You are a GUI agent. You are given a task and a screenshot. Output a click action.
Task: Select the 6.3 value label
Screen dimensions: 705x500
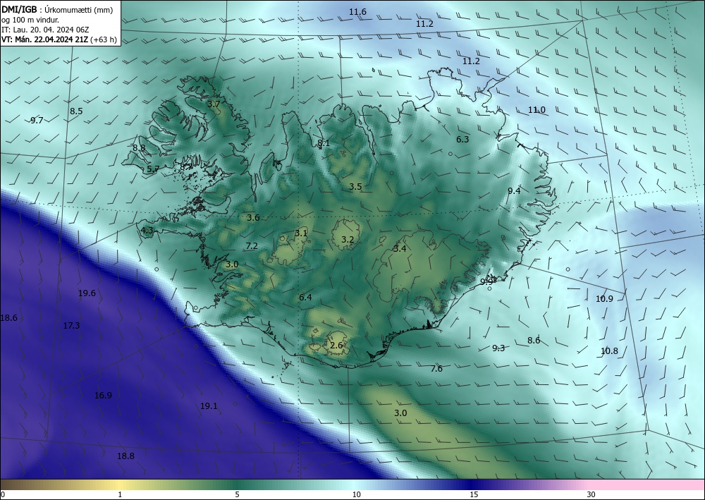(x=462, y=140)
